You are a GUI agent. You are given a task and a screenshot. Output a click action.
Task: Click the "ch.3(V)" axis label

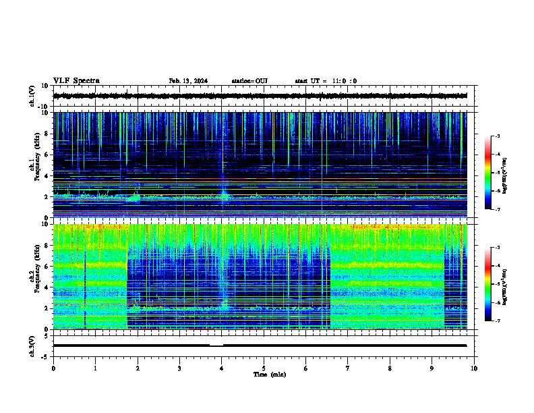click(x=32, y=346)
